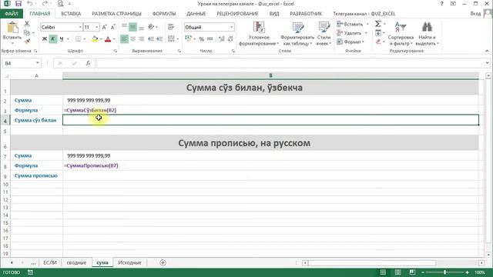Open the ФАЙЛ tab
The image size is (493, 277).
click(x=12, y=14)
